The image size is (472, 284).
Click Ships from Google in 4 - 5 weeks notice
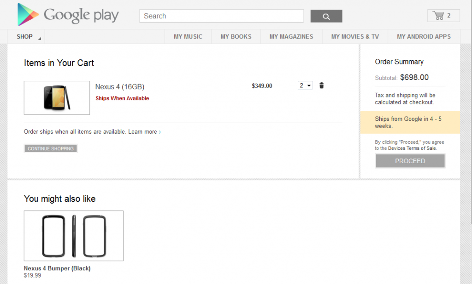coord(410,122)
